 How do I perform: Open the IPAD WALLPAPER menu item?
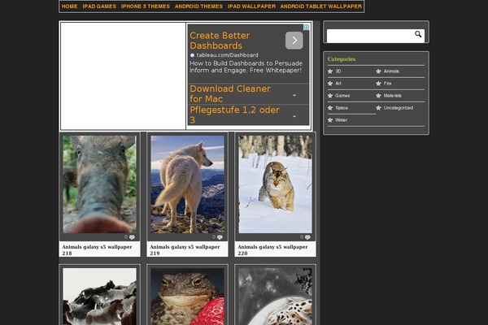tap(251, 6)
